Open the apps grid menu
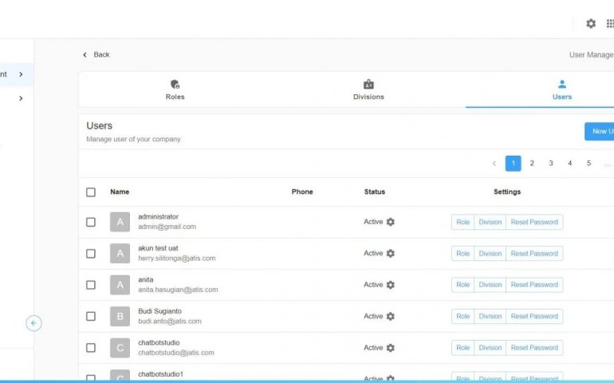The width and height of the screenshot is (614, 383). click(x=610, y=24)
